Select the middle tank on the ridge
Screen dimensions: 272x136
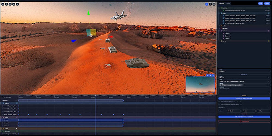click(x=113, y=50)
